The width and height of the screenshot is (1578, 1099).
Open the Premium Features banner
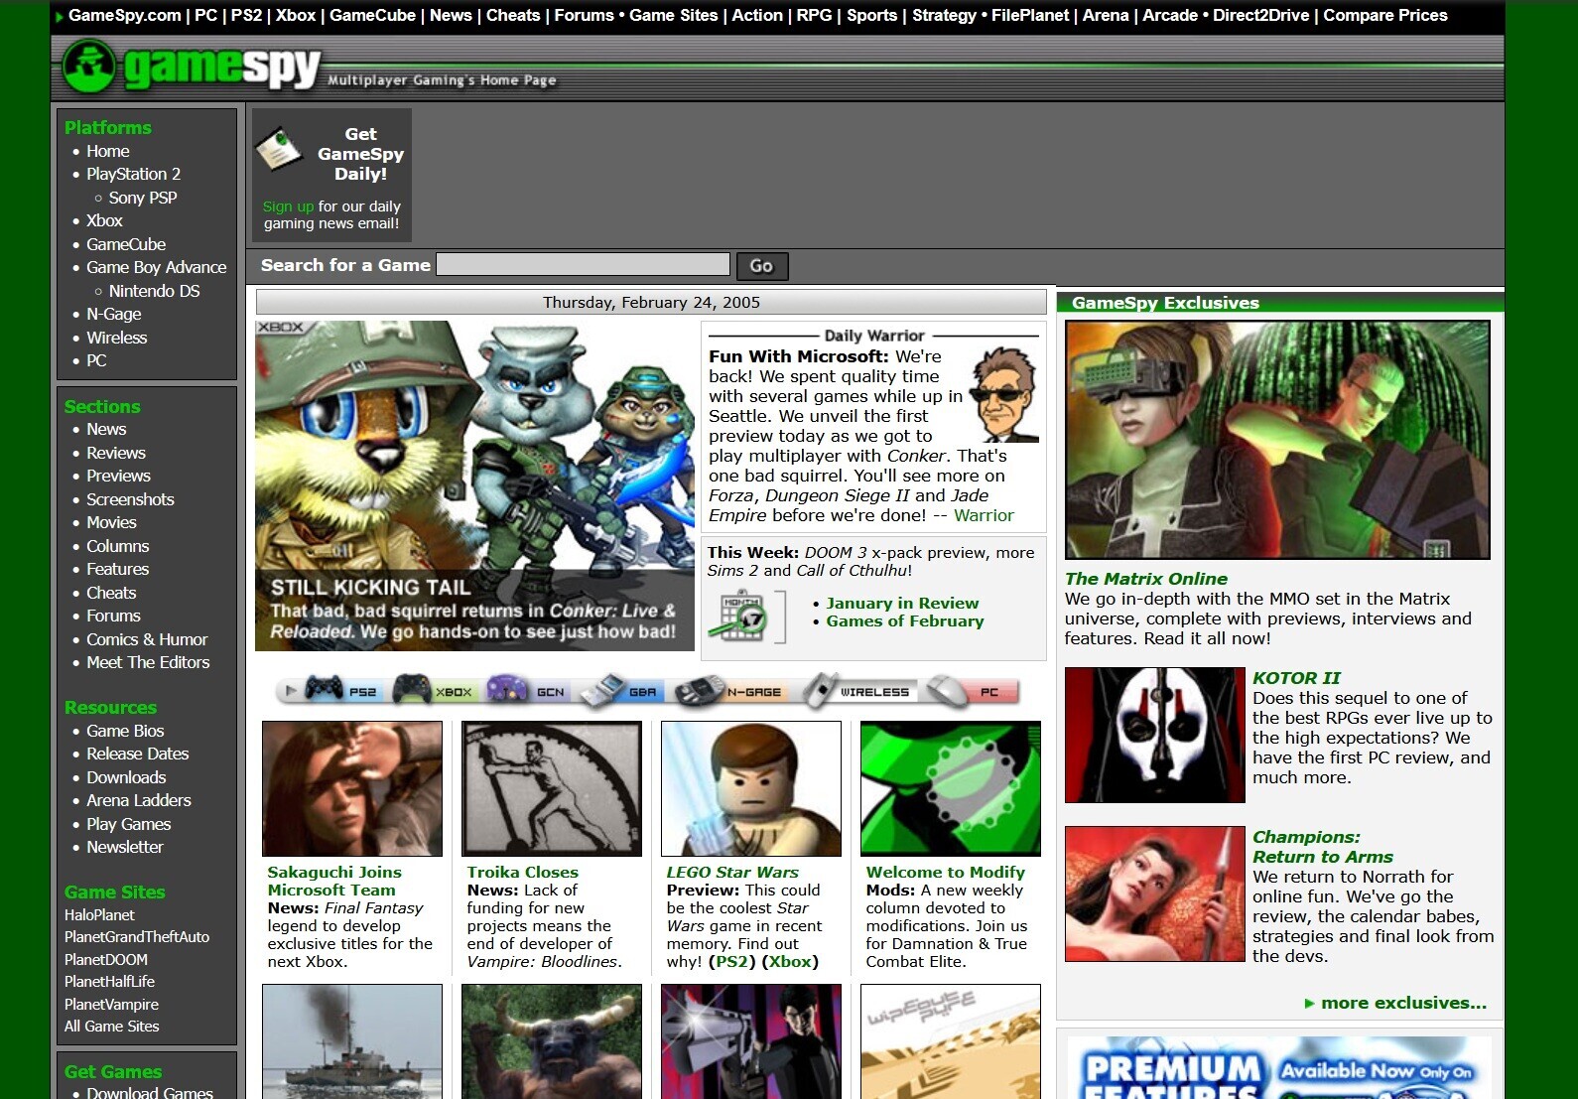(x=1278, y=1067)
